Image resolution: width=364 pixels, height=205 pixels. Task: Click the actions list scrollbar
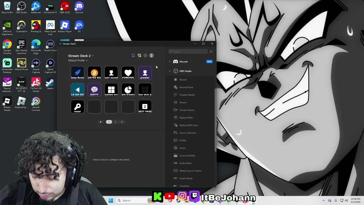[215, 120]
